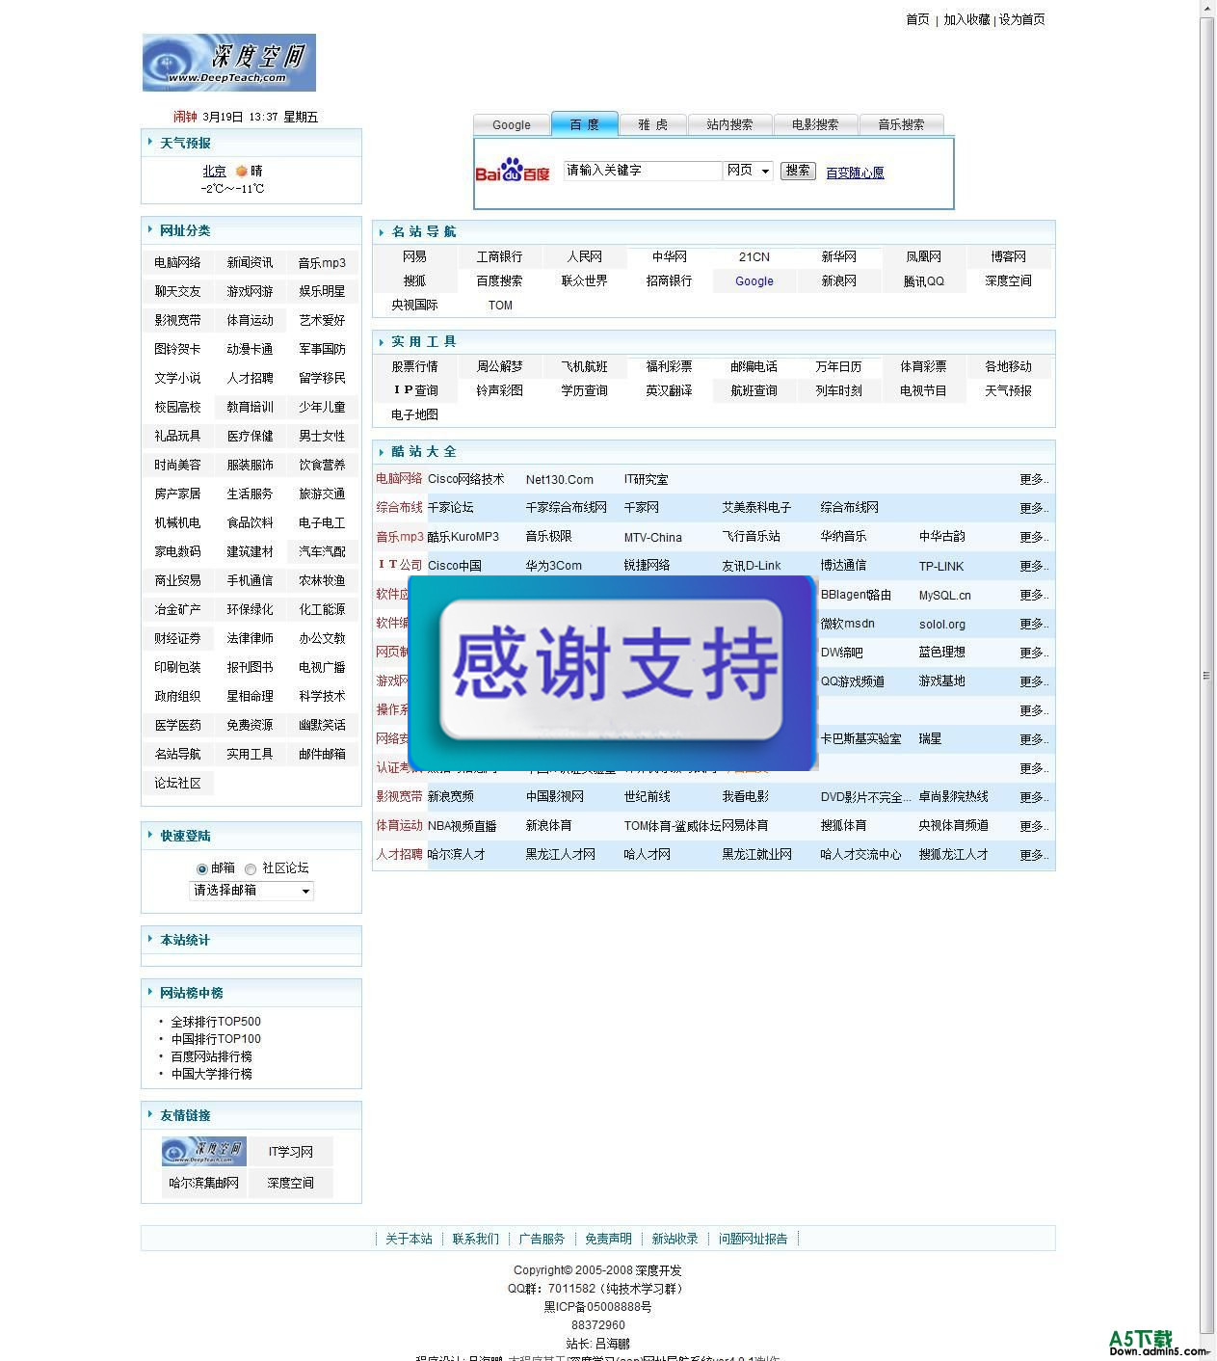Image resolution: width=1217 pixels, height=1361 pixels.
Task: Open the TP-LINK site link
Action: [940, 566]
